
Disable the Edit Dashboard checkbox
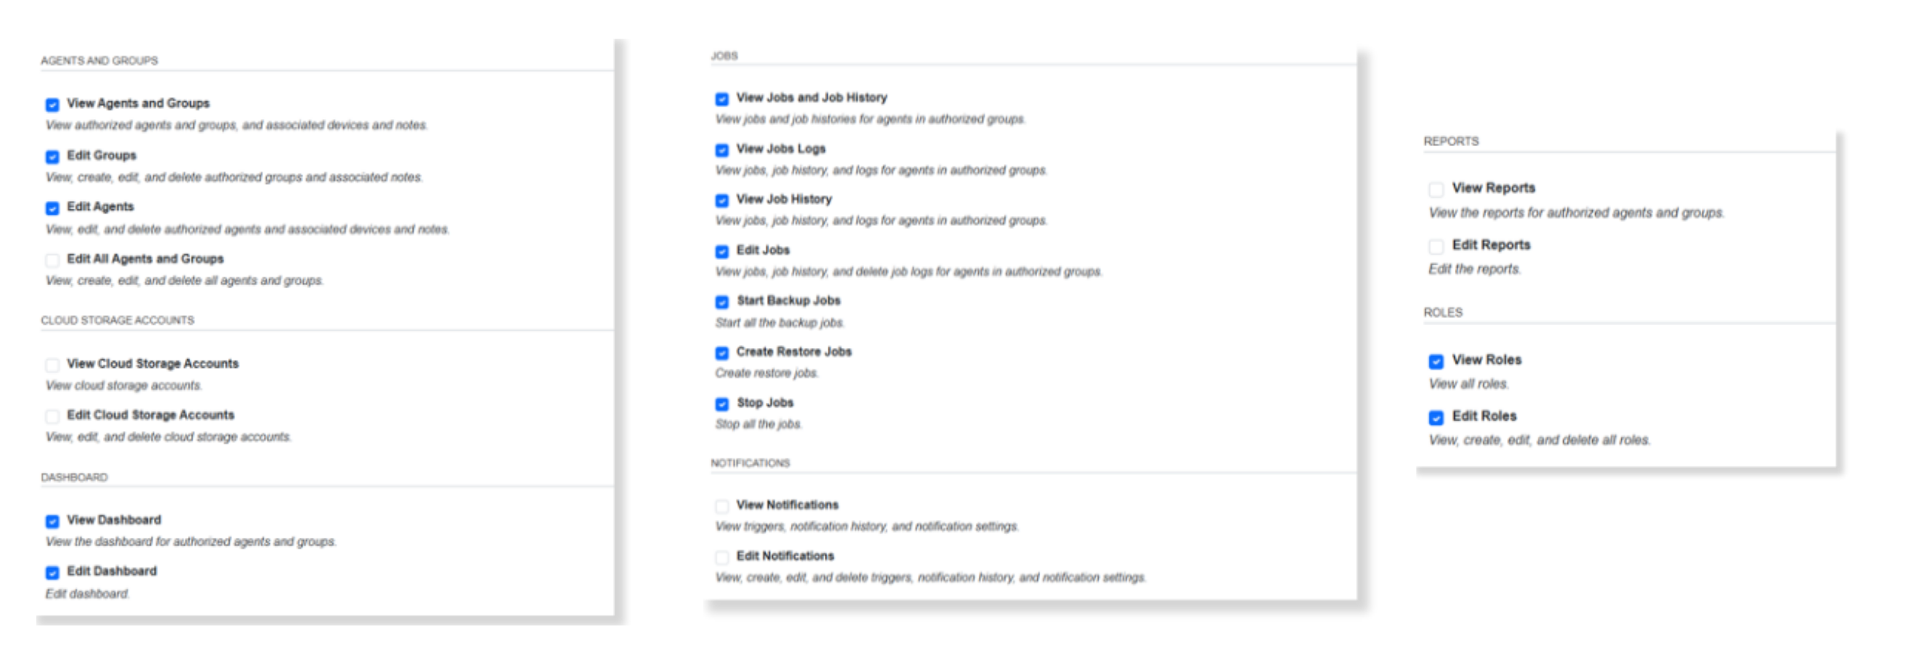(x=52, y=571)
